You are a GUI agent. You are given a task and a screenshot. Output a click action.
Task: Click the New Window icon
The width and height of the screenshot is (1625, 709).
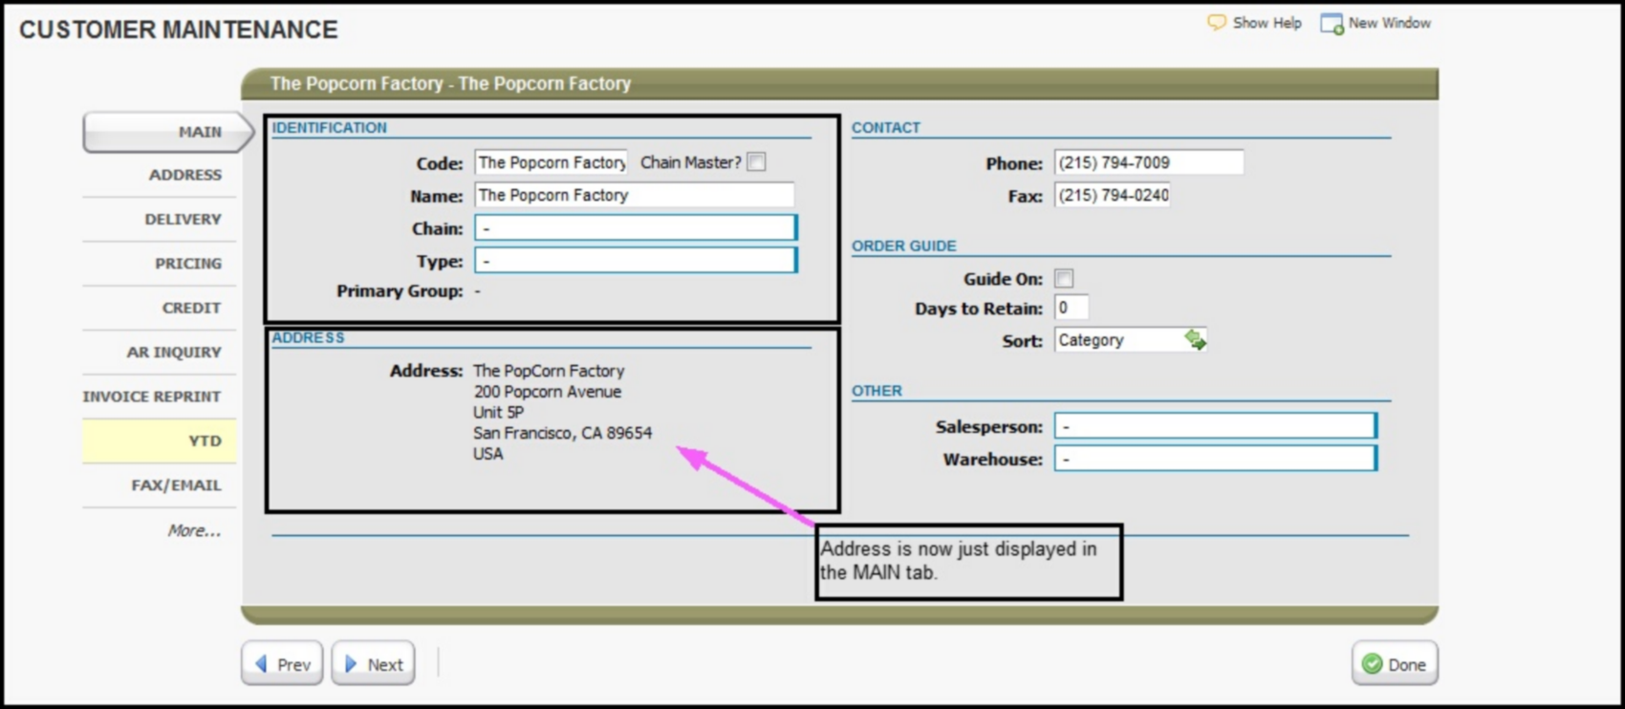[1332, 23]
